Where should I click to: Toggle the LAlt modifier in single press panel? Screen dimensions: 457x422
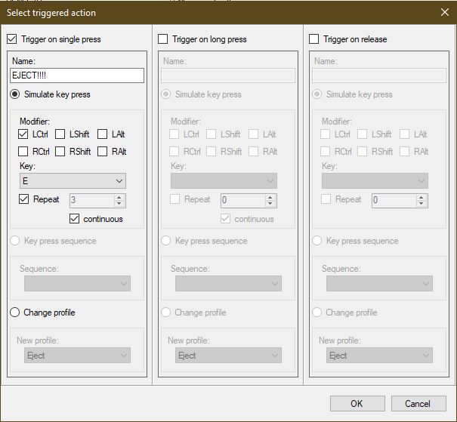[x=102, y=134]
